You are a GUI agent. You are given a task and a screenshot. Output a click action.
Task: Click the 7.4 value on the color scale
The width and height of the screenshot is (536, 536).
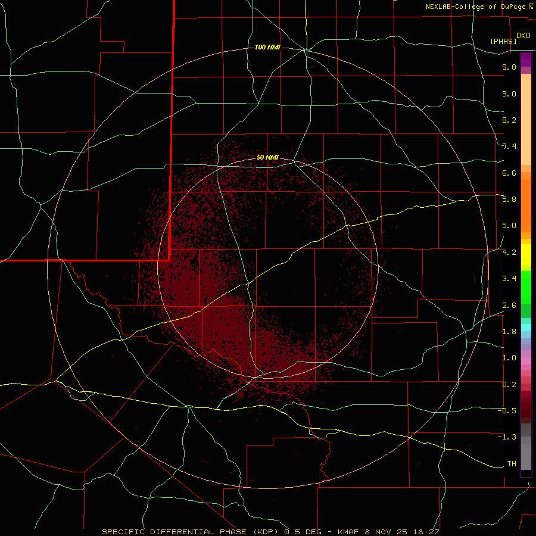click(x=509, y=147)
